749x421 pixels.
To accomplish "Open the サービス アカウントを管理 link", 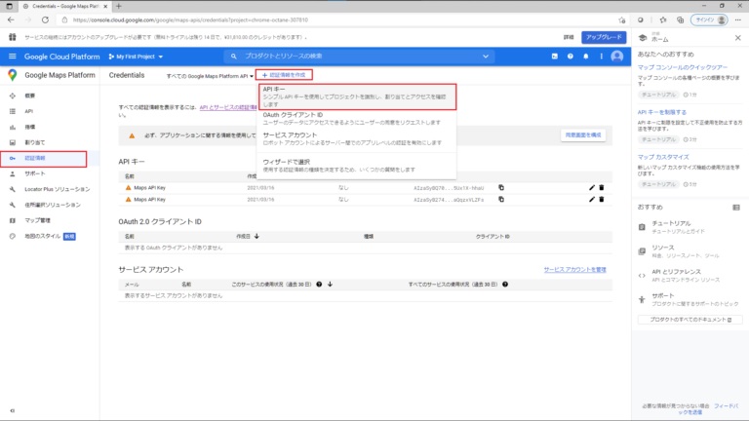I will point(574,270).
